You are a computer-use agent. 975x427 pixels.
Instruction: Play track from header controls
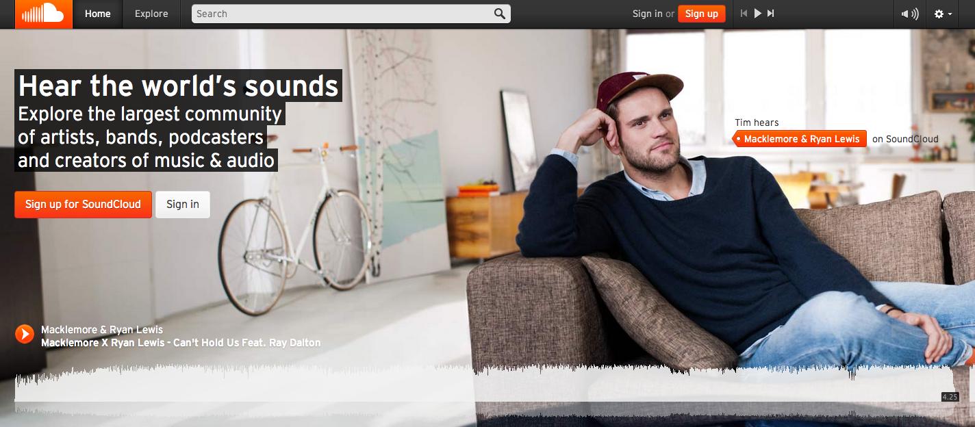[x=758, y=14]
